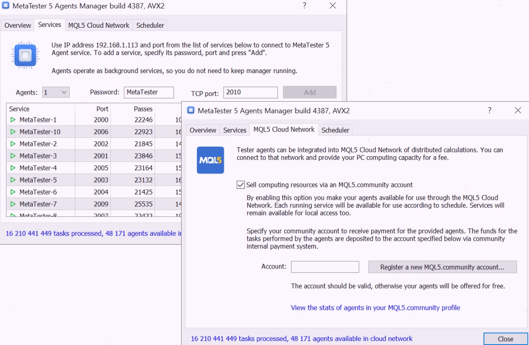Select MQL5 Cloud Network tab in back window
This screenshot has height=345, width=529.
coord(99,26)
